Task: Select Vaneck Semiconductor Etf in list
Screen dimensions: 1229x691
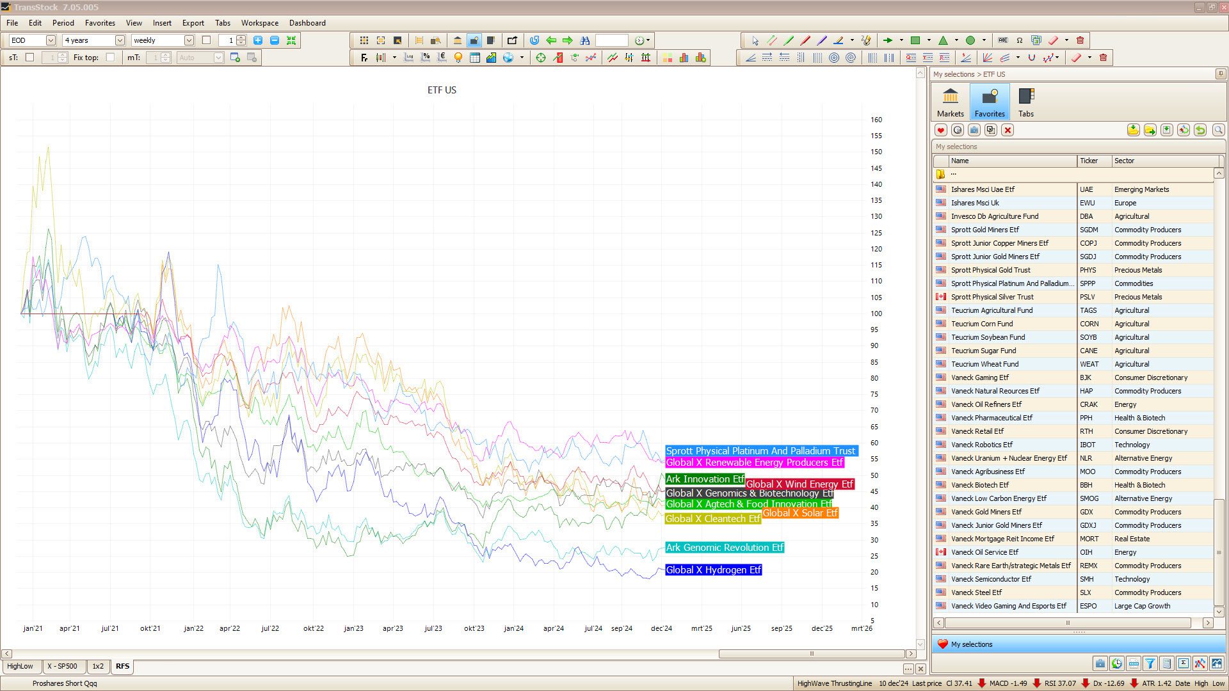Action: [991, 579]
